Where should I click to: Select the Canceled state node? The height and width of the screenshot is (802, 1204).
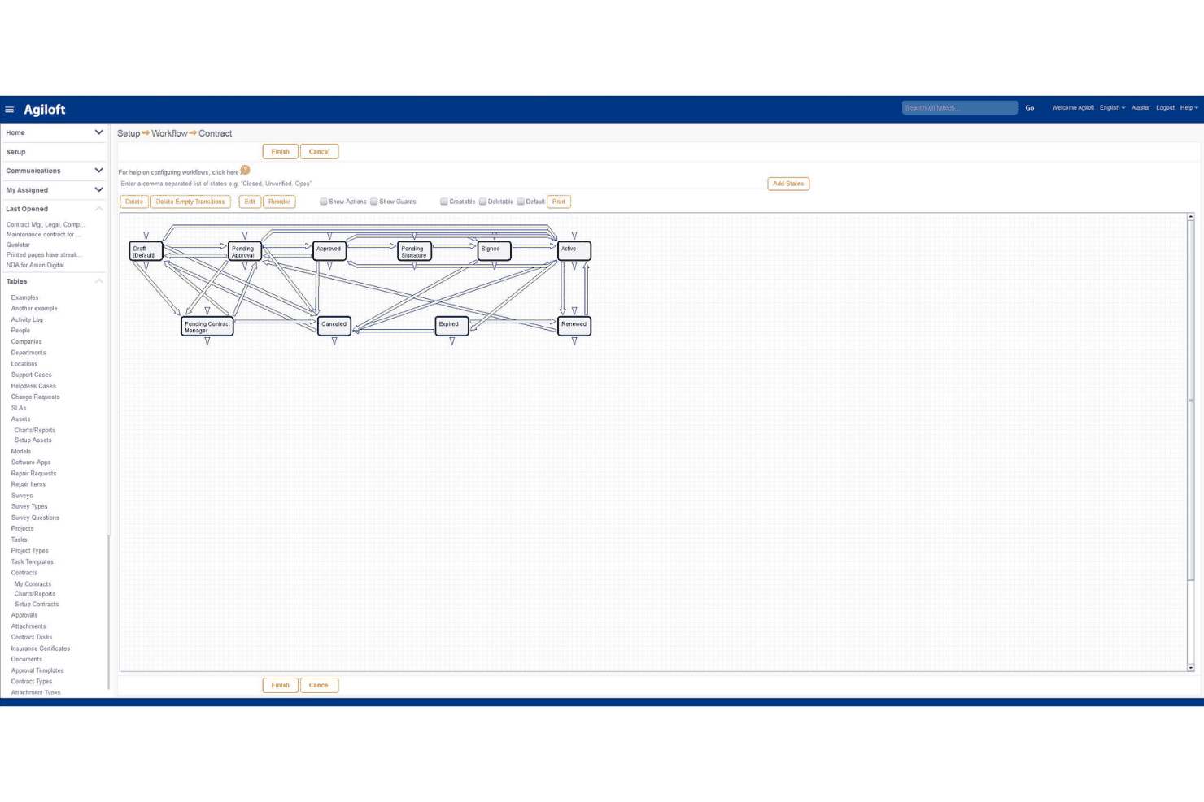tap(334, 327)
